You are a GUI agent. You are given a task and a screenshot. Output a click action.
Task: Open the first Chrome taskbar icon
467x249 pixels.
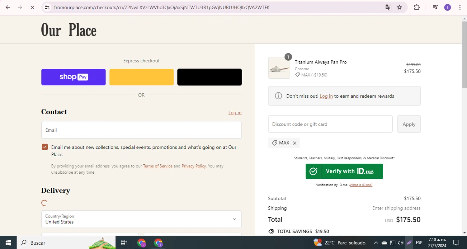point(142,243)
